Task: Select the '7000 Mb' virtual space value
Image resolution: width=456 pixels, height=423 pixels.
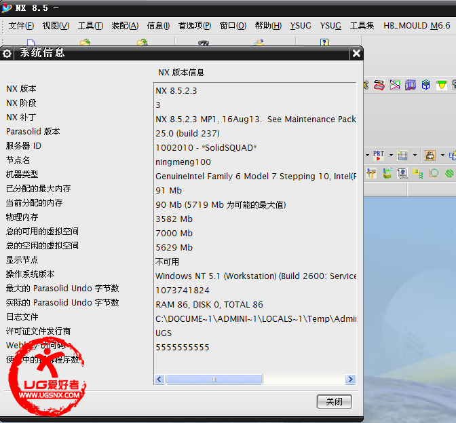Action: 174,234
